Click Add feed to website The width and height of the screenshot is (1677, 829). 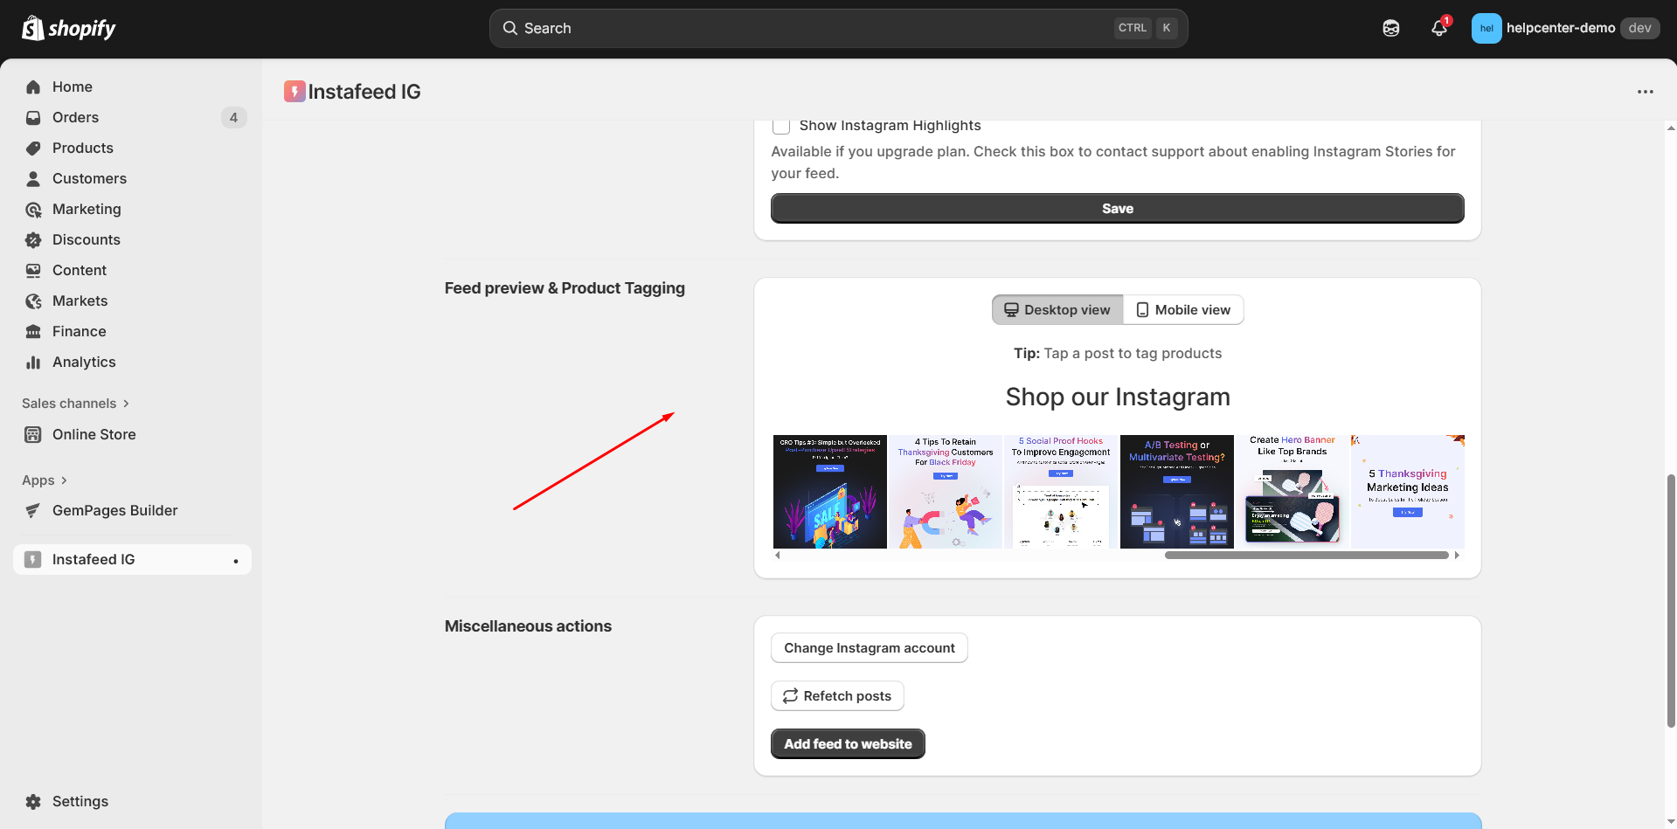[847, 743]
